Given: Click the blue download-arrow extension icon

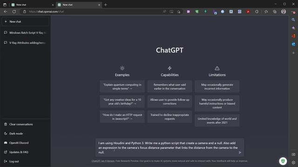Looking at the screenshot, I should [x=231, y=12].
